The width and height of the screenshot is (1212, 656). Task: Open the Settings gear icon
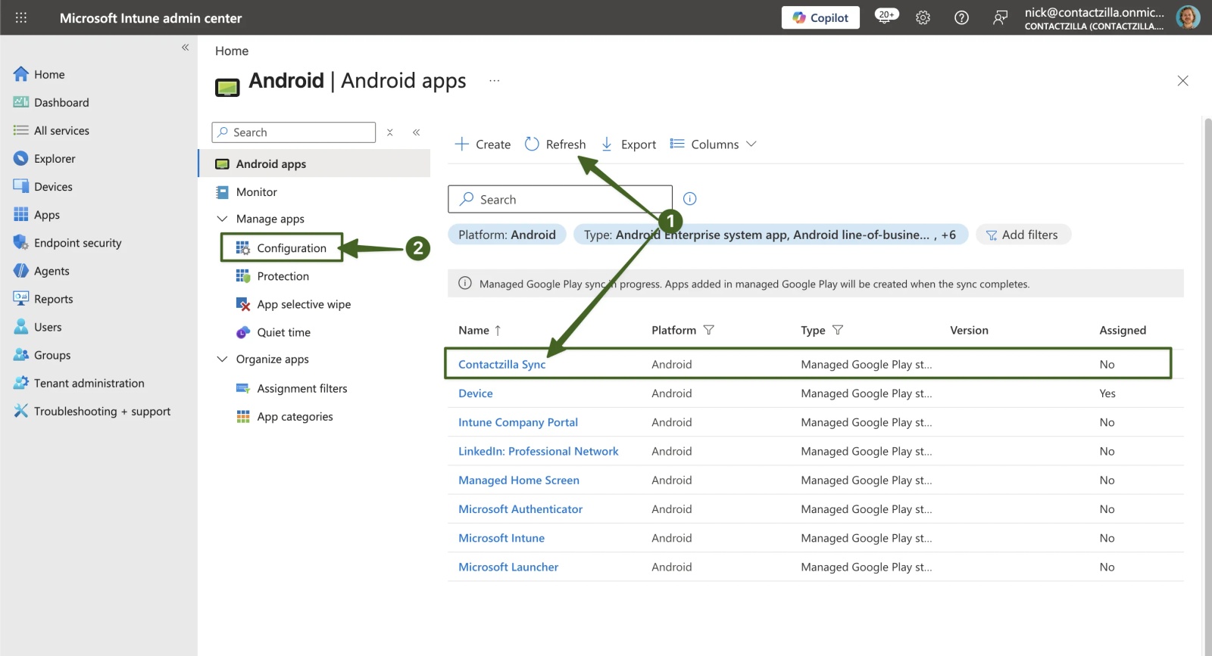[923, 17]
